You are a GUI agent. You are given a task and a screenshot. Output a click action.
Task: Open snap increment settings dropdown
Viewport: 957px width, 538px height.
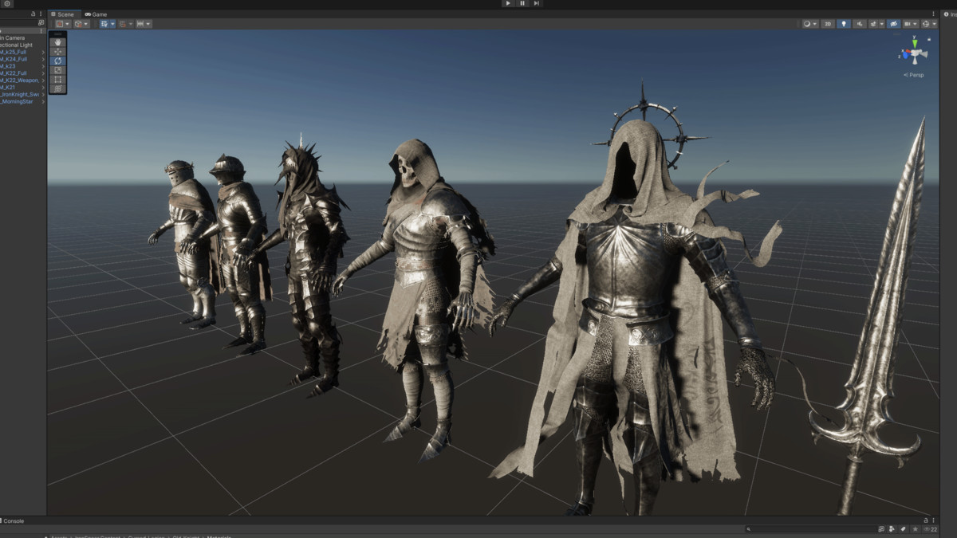click(144, 24)
